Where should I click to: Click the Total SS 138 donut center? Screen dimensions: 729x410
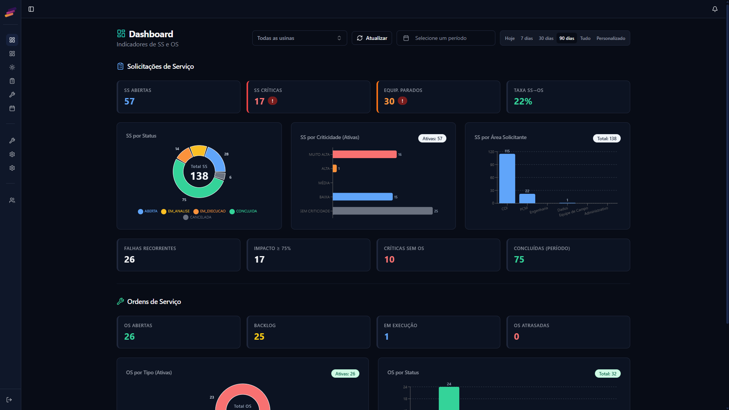tap(199, 172)
